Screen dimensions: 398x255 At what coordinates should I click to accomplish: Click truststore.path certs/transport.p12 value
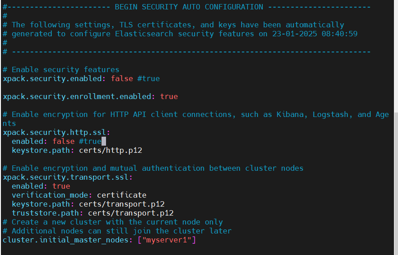(x=131, y=213)
